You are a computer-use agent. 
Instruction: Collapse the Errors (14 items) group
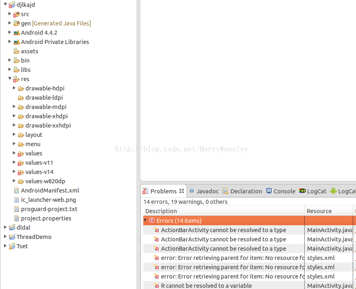click(145, 220)
